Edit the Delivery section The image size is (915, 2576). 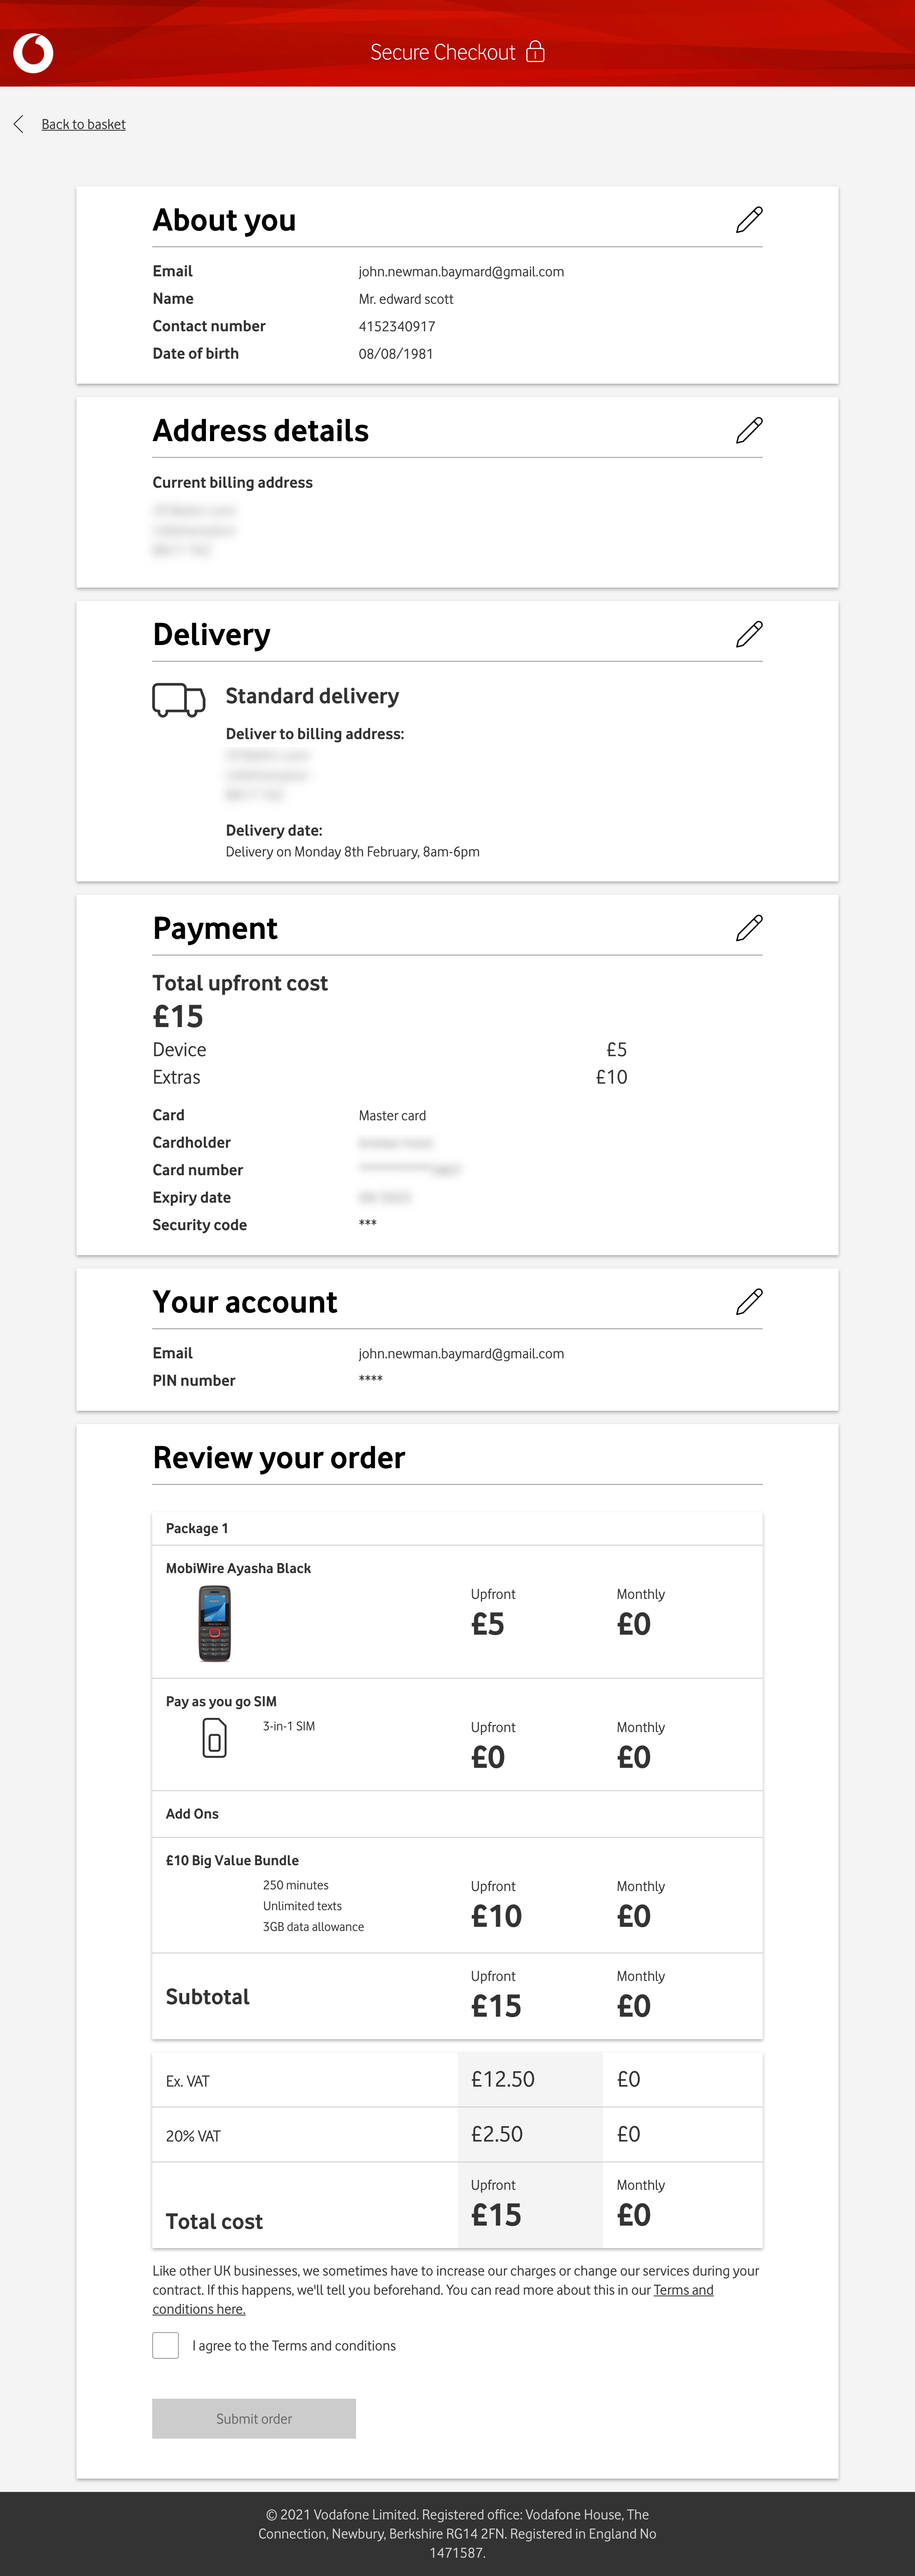[x=748, y=634]
